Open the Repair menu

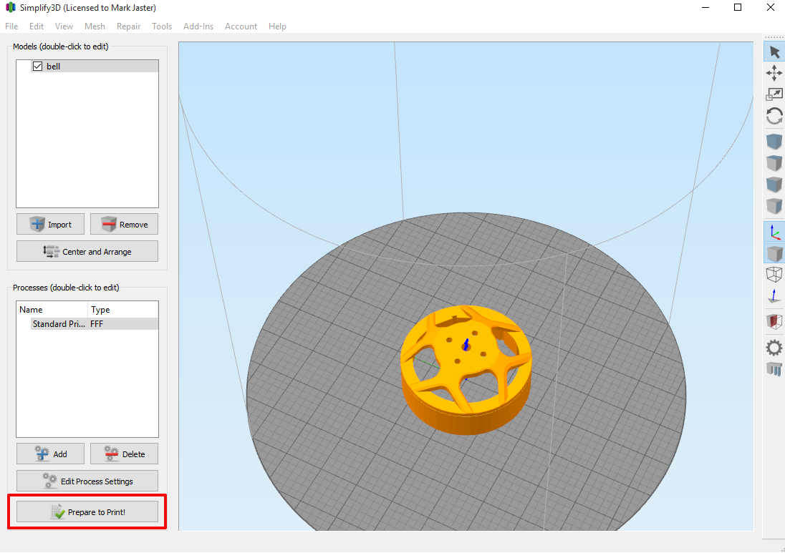point(129,26)
